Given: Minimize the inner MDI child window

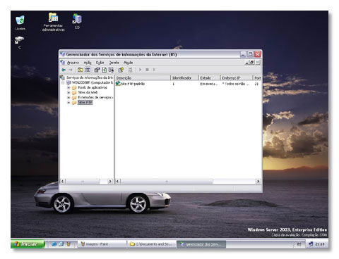Looking at the screenshot, I should pos(247,62).
